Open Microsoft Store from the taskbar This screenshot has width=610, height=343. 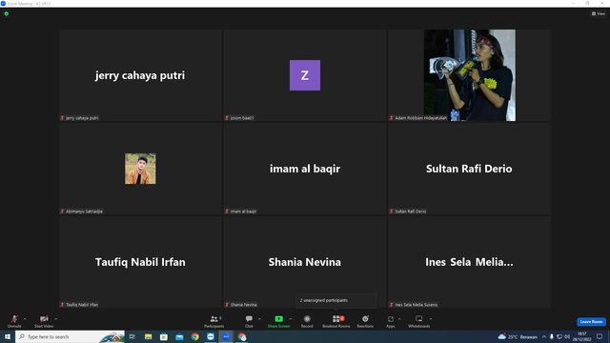point(164,336)
